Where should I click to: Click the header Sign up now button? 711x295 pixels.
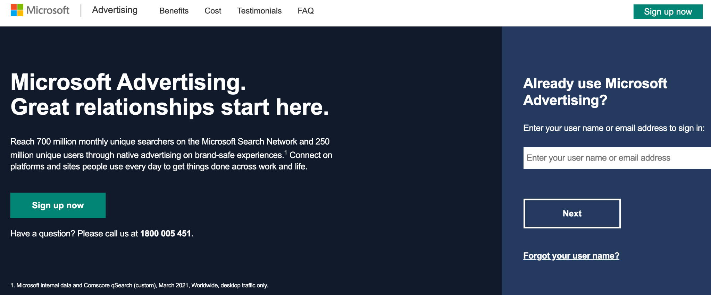coord(668,12)
